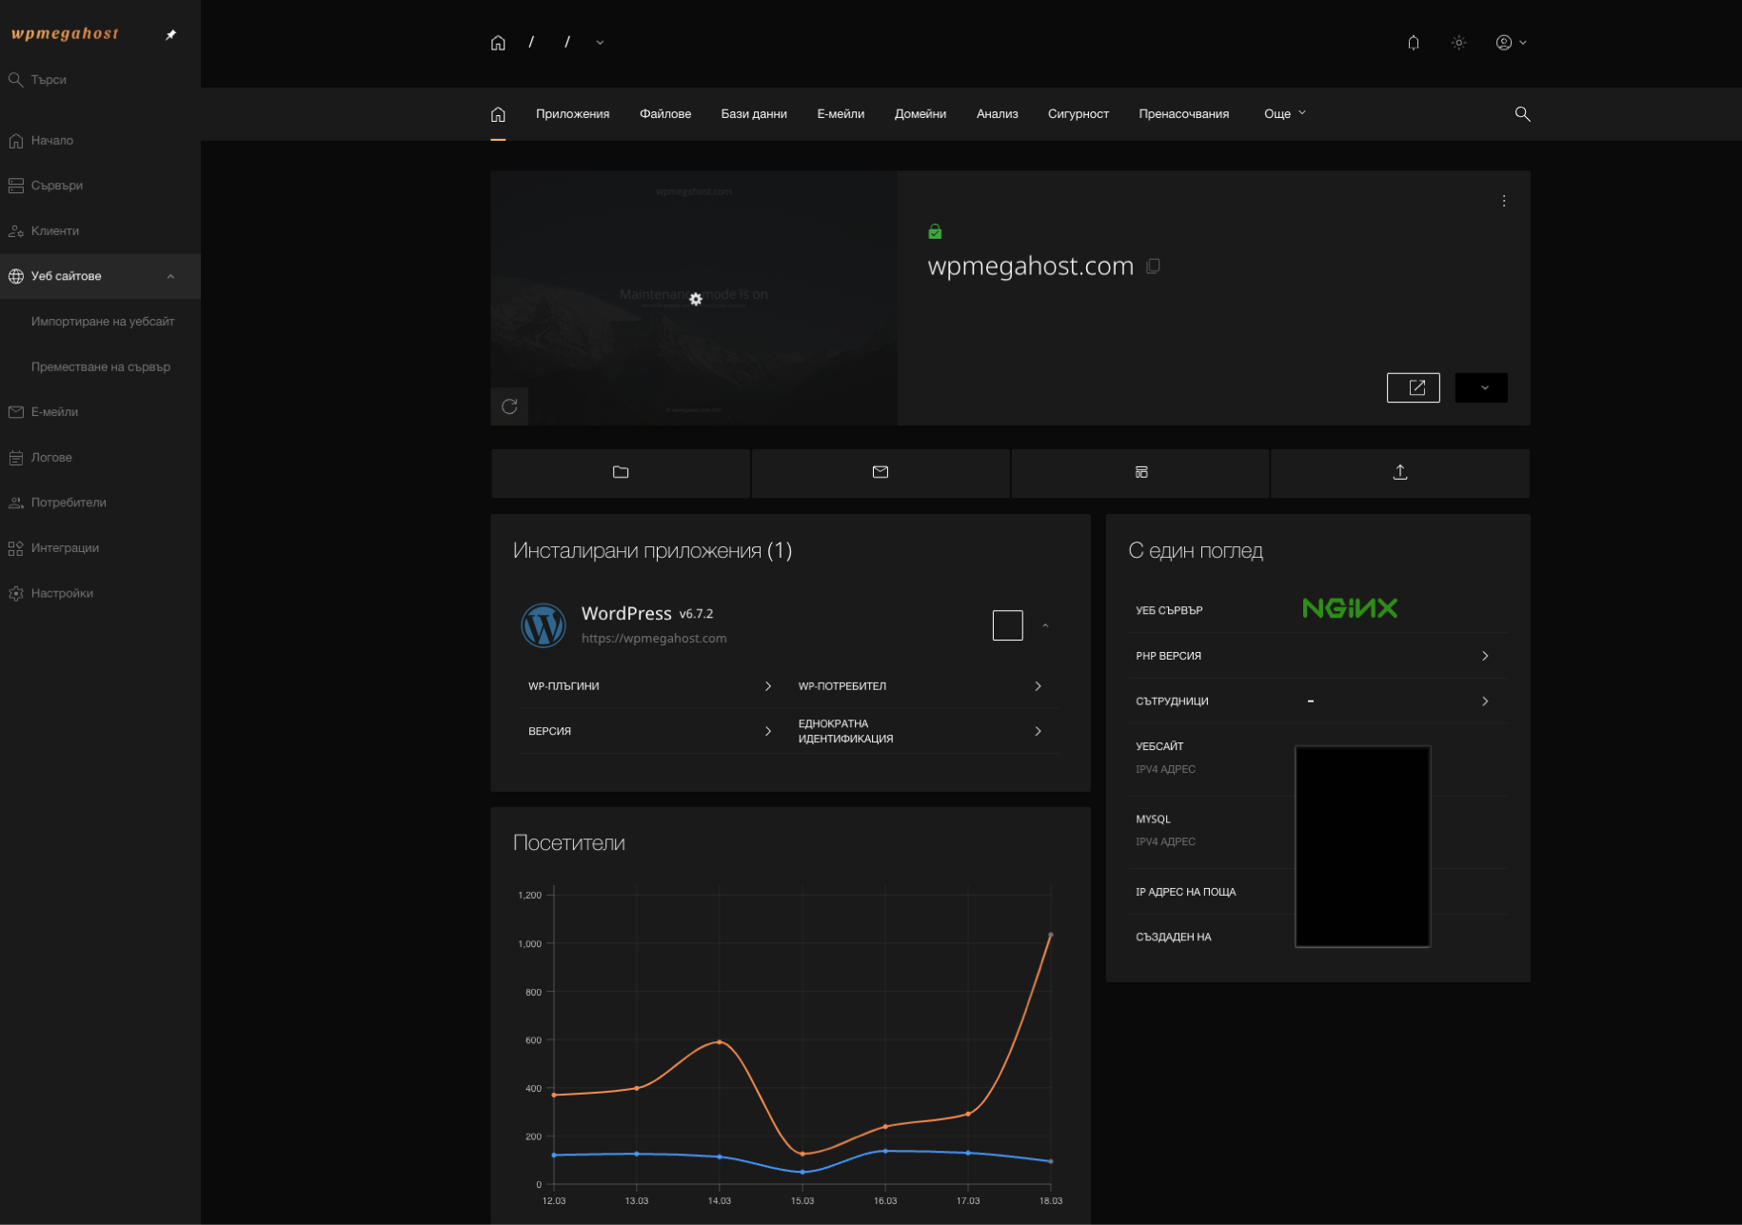Viewport: 1742px width, 1225px height.
Task: Click the site preview thumbnail
Action: (x=694, y=298)
